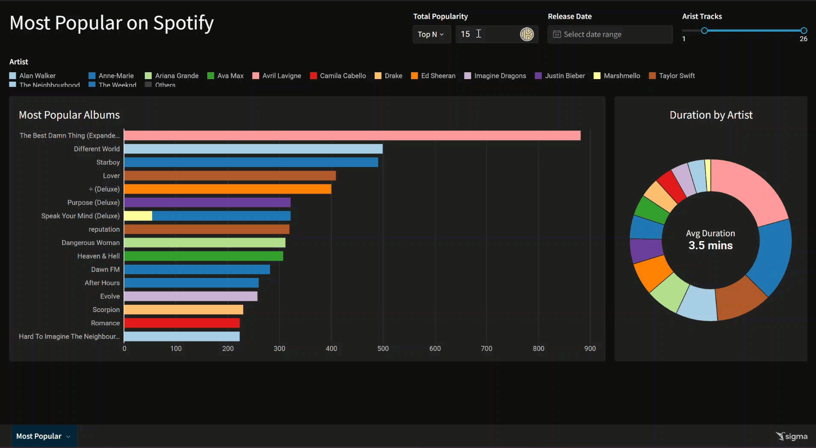Image resolution: width=816 pixels, height=448 pixels.
Task: Select the Starboy bar in the chart
Action: coord(251,162)
